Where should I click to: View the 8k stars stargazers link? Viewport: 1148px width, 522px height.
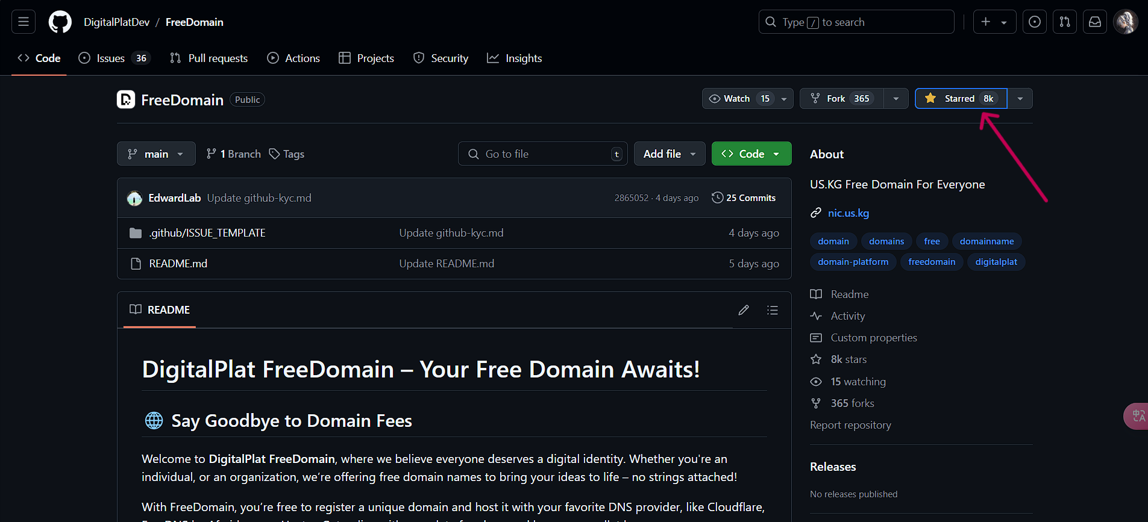[838, 359]
